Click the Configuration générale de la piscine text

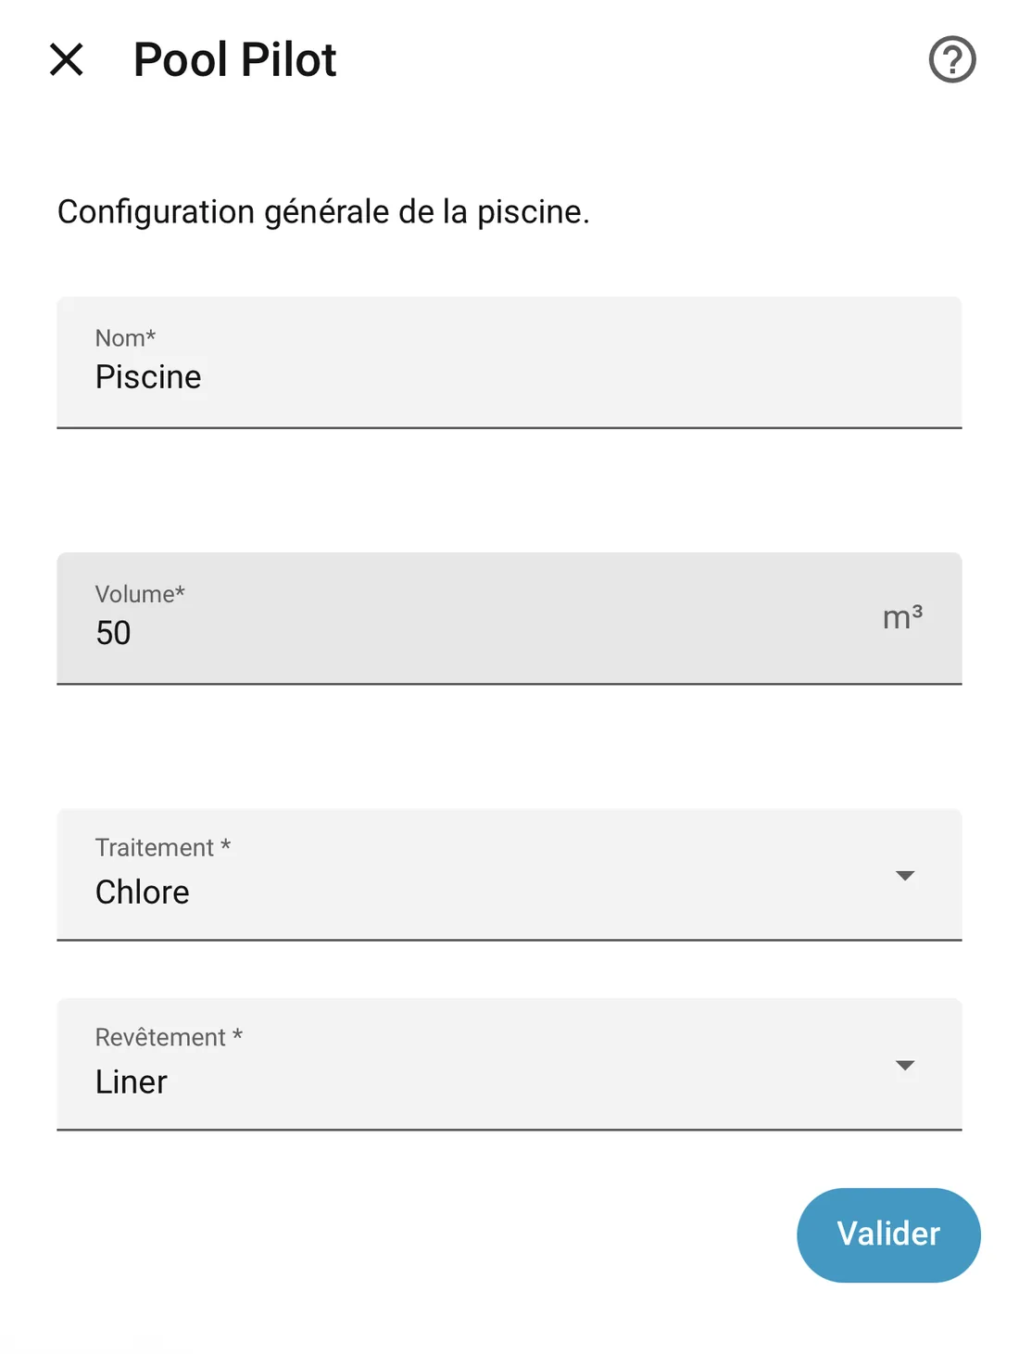point(323,212)
